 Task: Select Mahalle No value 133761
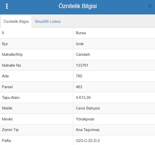click(x=82, y=65)
